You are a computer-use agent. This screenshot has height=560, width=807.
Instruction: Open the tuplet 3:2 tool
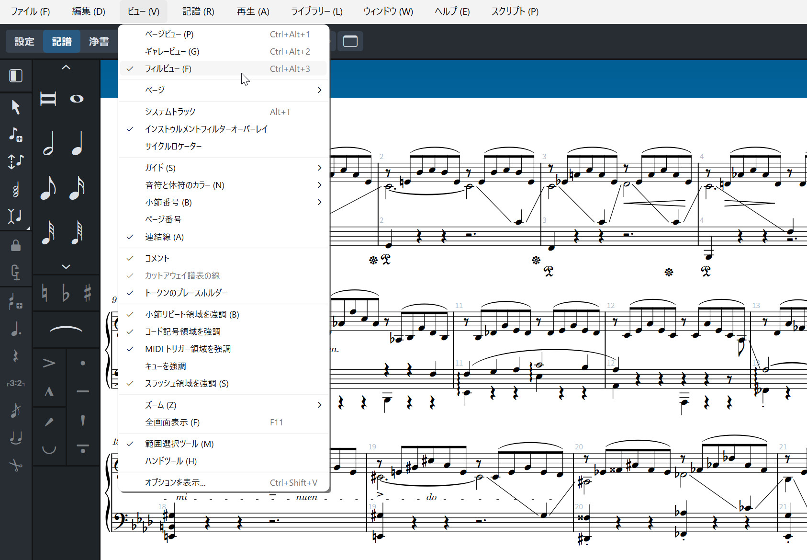[16, 383]
